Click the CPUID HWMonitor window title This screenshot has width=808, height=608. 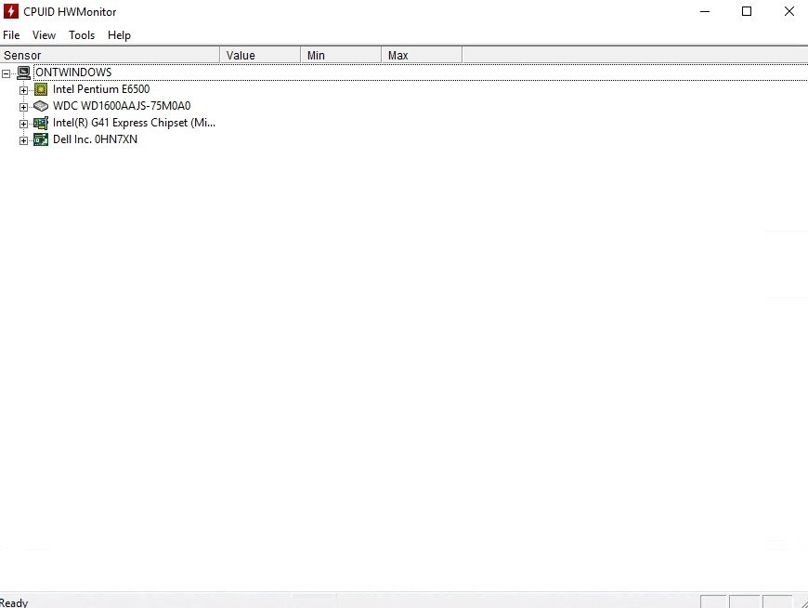pyautogui.click(x=70, y=11)
